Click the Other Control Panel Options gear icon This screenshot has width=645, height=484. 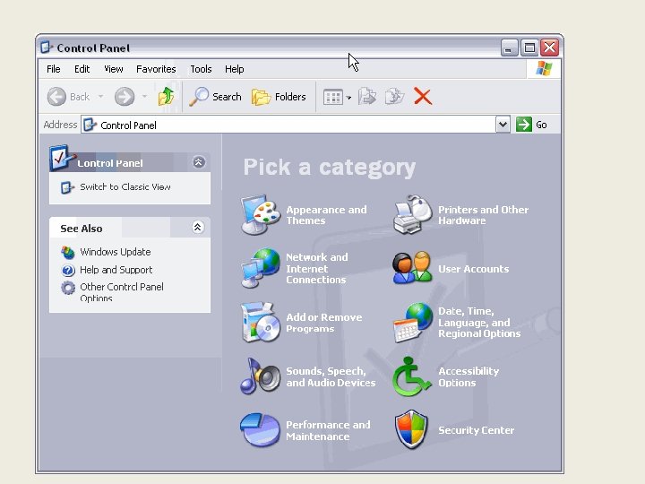click(68, 288)
